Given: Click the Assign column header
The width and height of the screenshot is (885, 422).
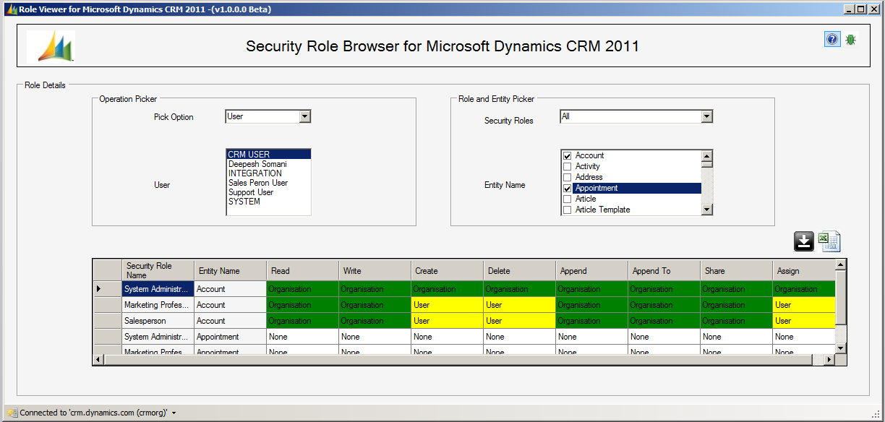Looking at the screenshot, I should pos(803,270).
